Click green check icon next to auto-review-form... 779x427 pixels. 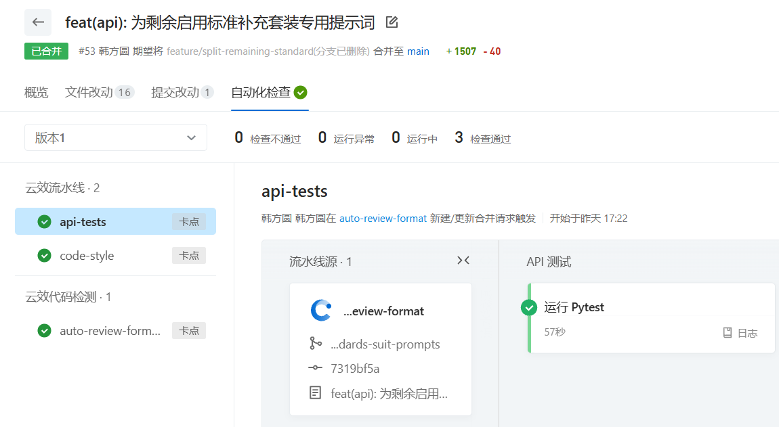44,331
